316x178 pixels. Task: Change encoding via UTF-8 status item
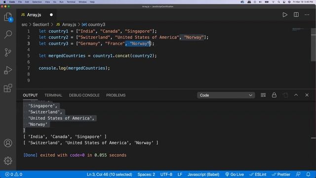(166, 175)
